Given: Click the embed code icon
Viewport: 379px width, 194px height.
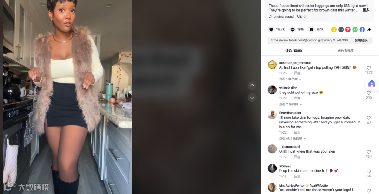Looking at the screenshot, I should pyautogui.click(x=341, y=30).
